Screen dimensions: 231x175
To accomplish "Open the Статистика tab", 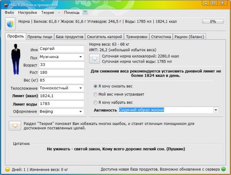I will 161,37.
